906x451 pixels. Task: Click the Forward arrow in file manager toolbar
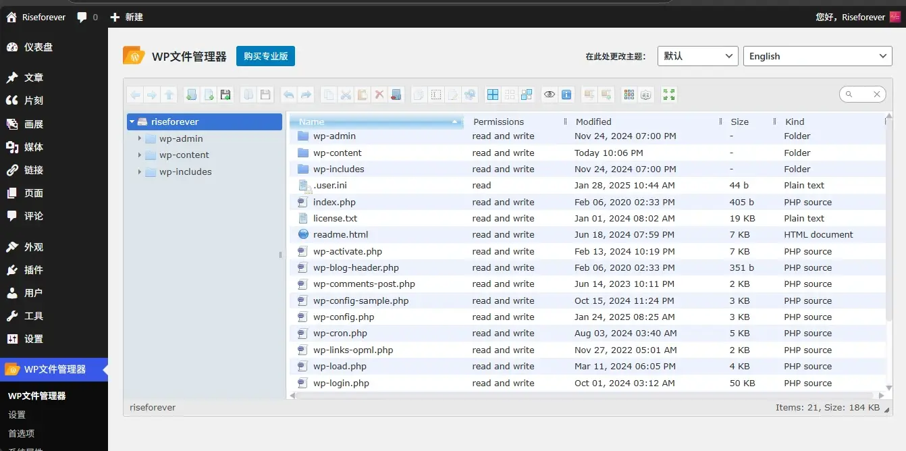coord(151,95)
